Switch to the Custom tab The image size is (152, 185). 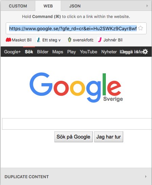pyautogui.click(x=18, y=6)
